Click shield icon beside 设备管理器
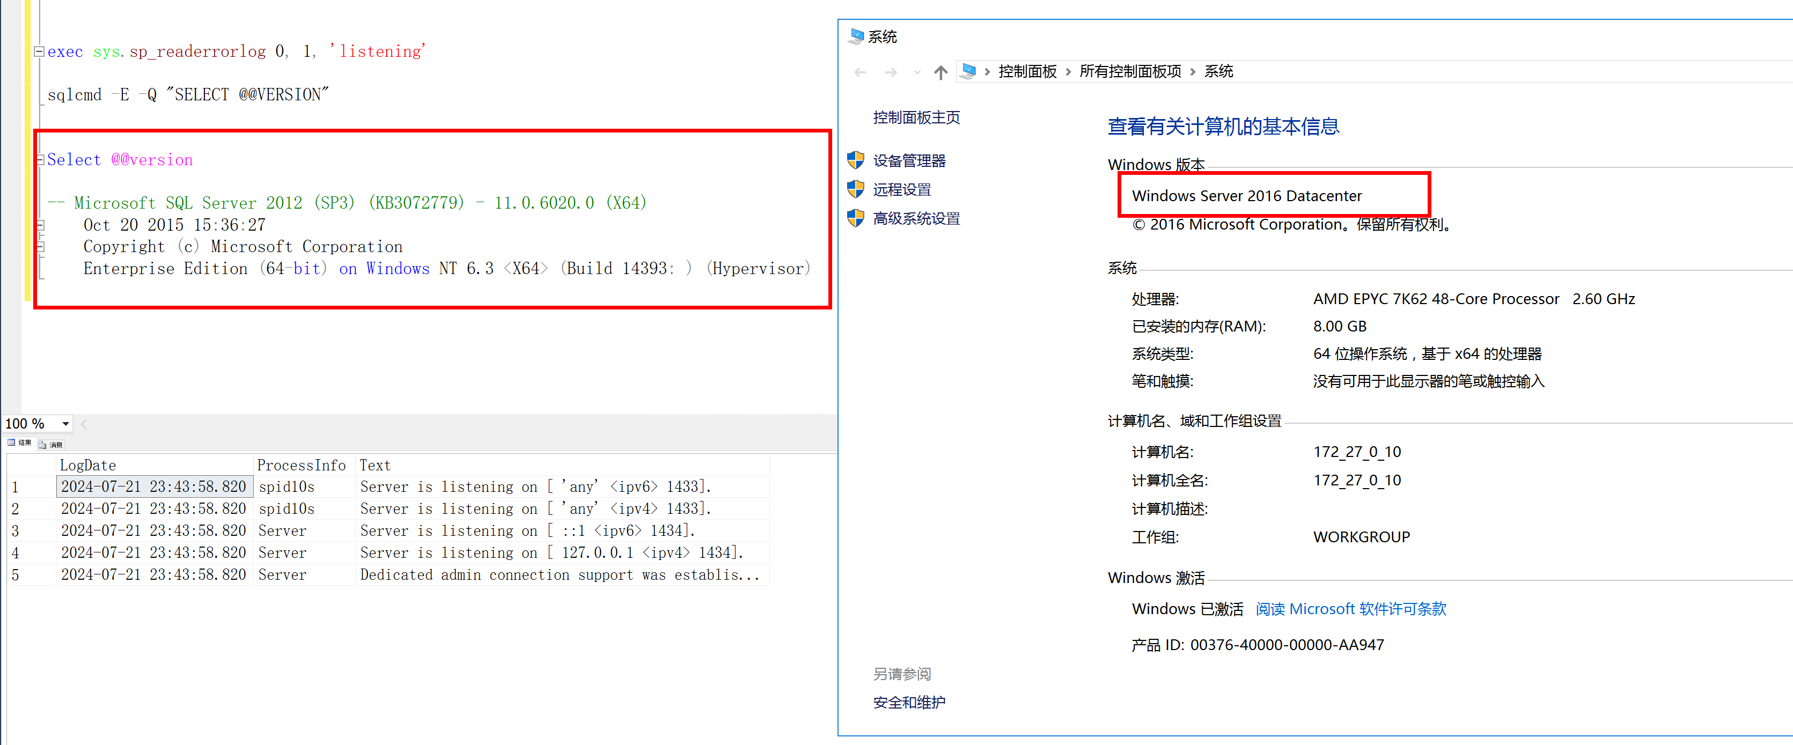The height and width of the screenshot is (745, 1793). tap(855, 161)
